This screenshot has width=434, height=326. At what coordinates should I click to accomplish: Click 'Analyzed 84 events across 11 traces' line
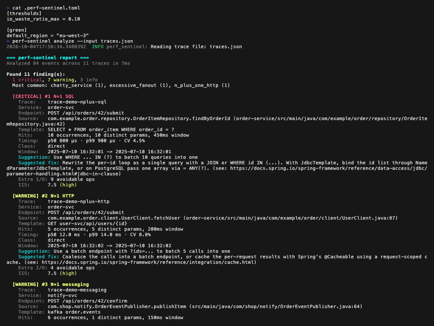tap(68, 63)
